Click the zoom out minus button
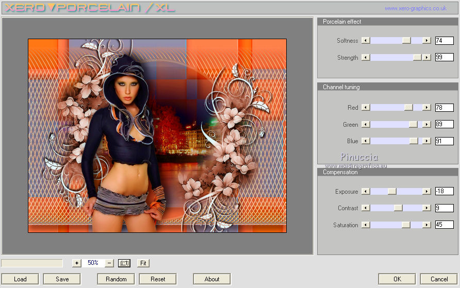Image resolution: width=460 pixels, height=288 pixels. 109,263
